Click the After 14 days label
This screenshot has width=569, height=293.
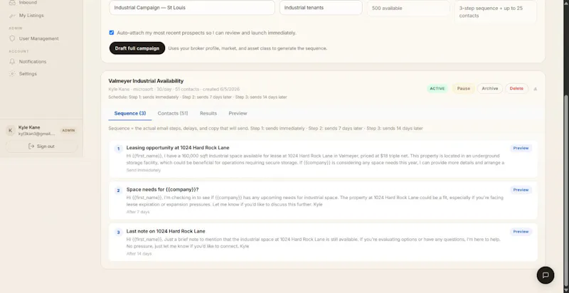click(139, 253)
